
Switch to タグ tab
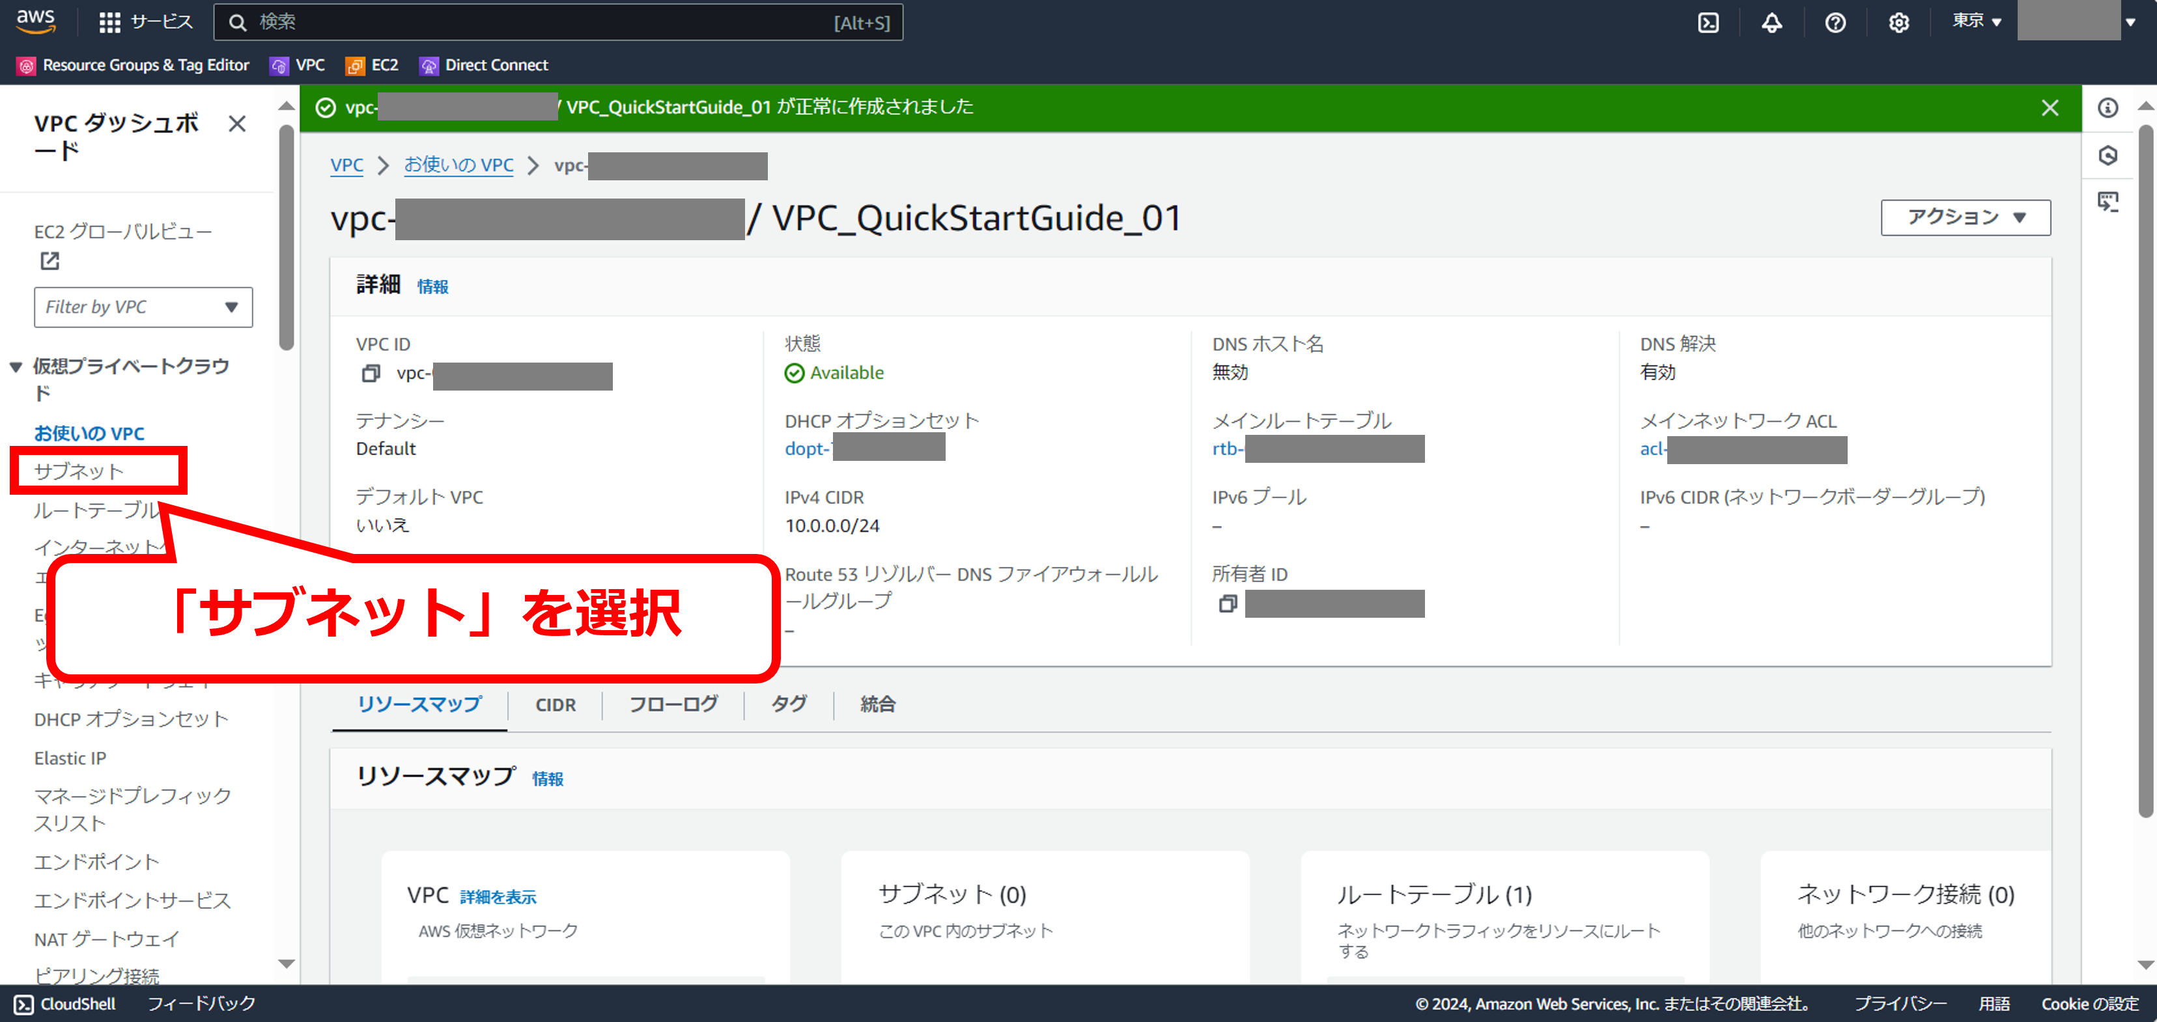point(789,704)
